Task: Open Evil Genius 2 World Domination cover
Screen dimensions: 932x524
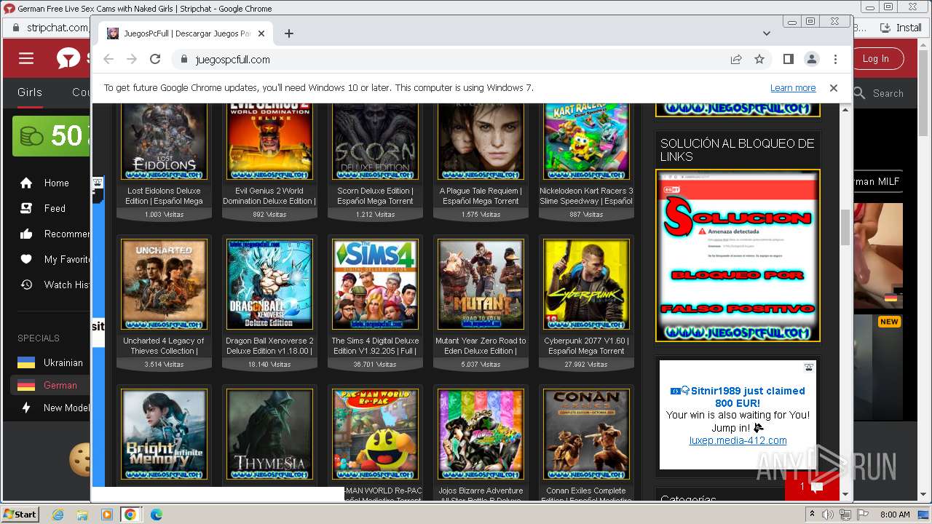Action: (269, 140)
